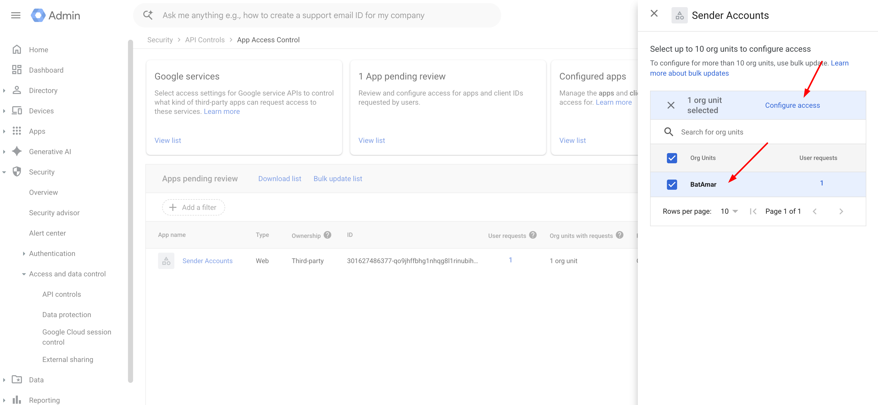Close the Sender Accounts side panel
The width and height of the screenshot is (878, 405).
coord(654,13)
